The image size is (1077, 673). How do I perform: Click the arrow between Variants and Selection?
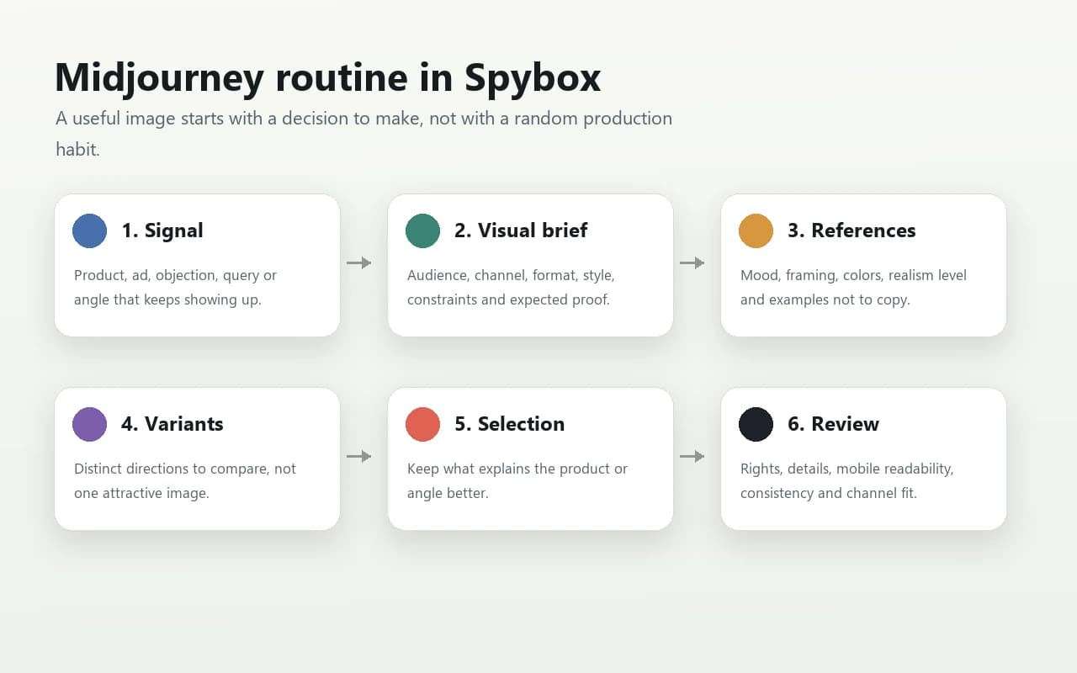[359, 457]
